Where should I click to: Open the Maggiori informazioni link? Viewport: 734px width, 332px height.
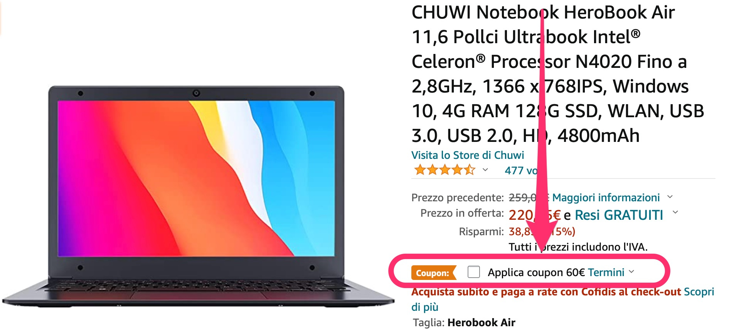606,197
